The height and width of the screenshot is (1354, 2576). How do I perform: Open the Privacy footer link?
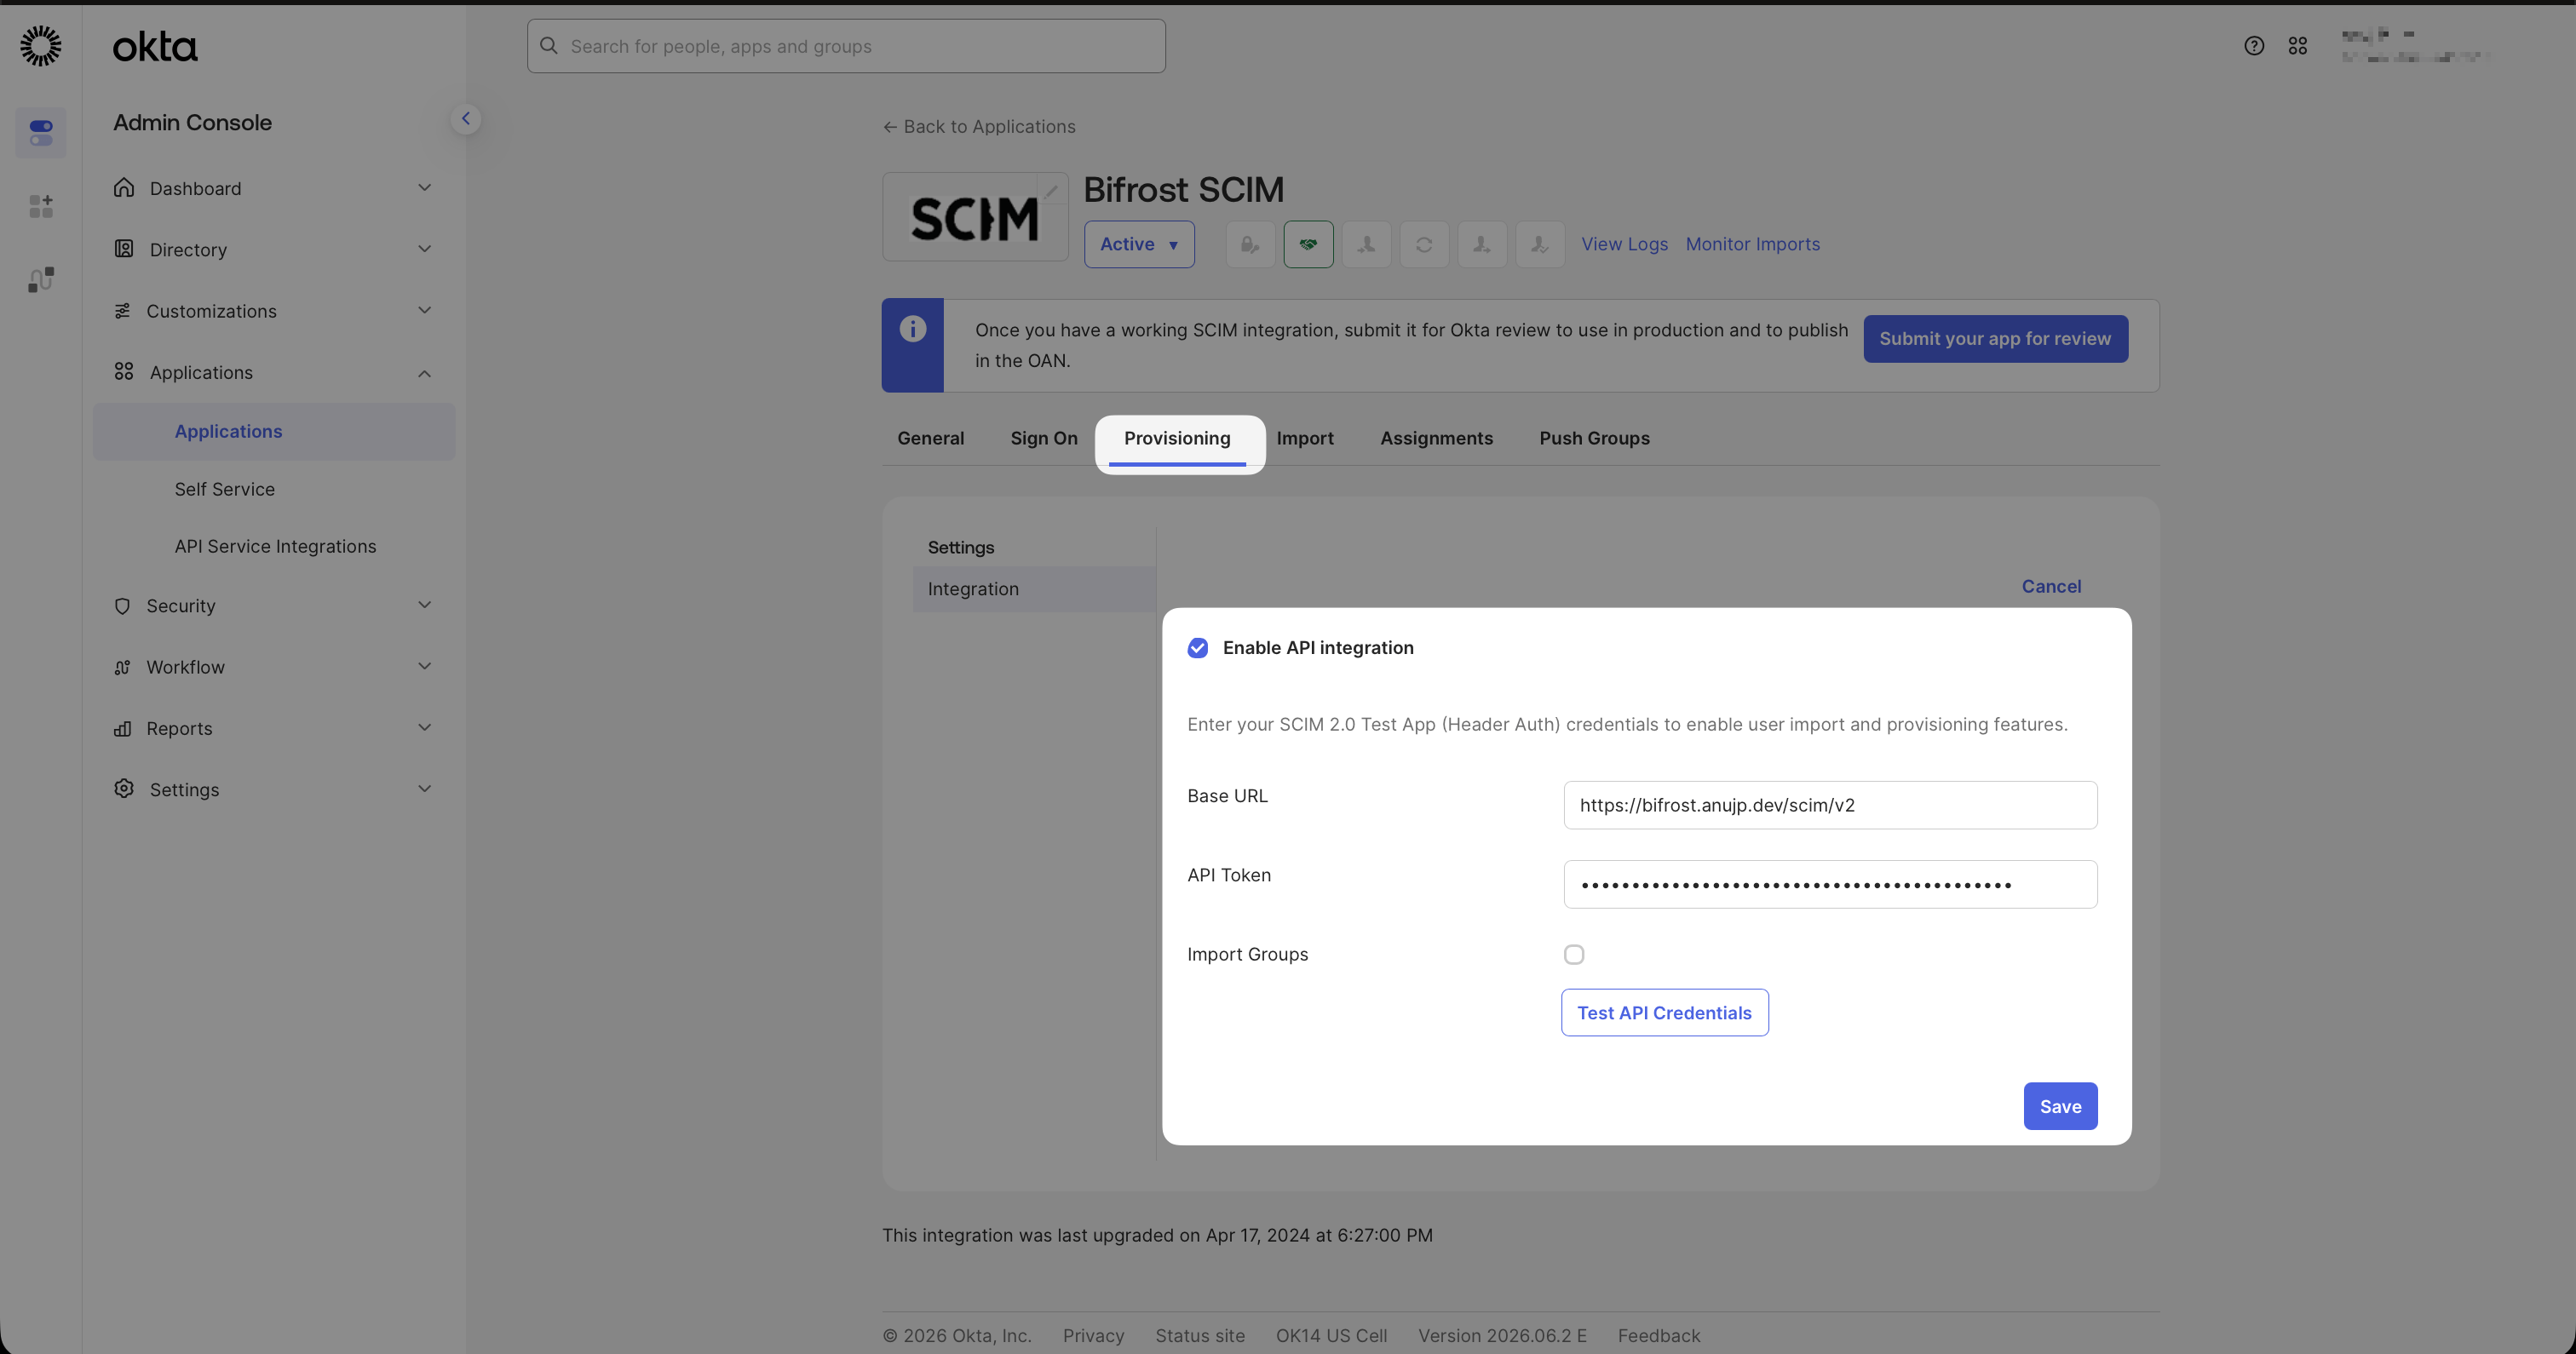pos(1093,1336)
